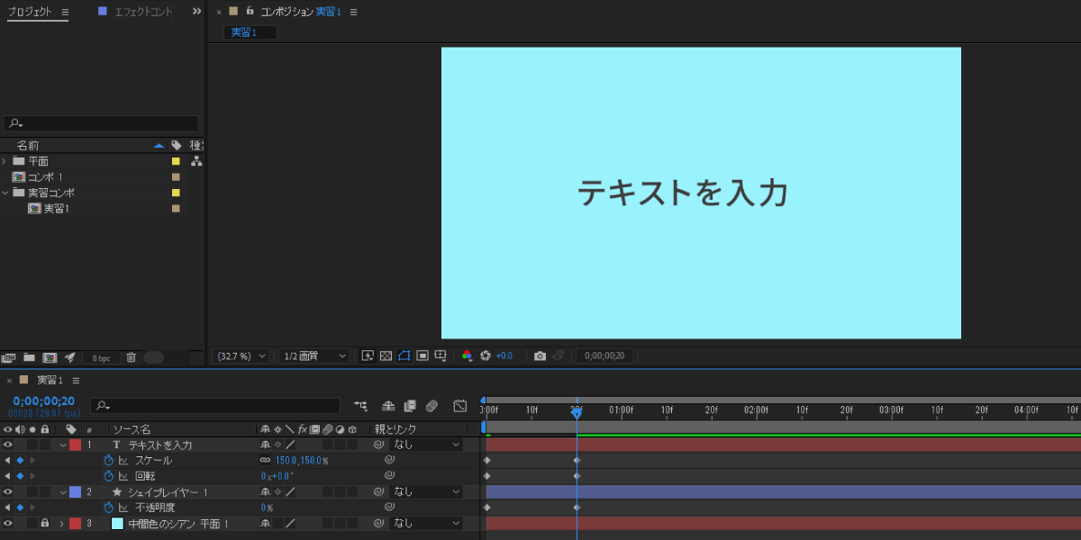Toggle 不透明度 stopwatch

click(x=109, y=508)
